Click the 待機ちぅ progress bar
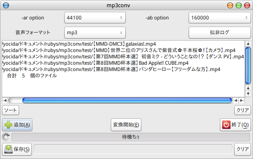 pos(131,137)
